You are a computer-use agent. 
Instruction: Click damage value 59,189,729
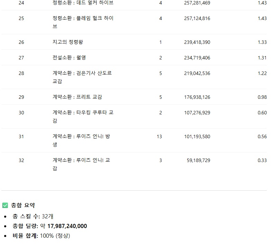198,160
